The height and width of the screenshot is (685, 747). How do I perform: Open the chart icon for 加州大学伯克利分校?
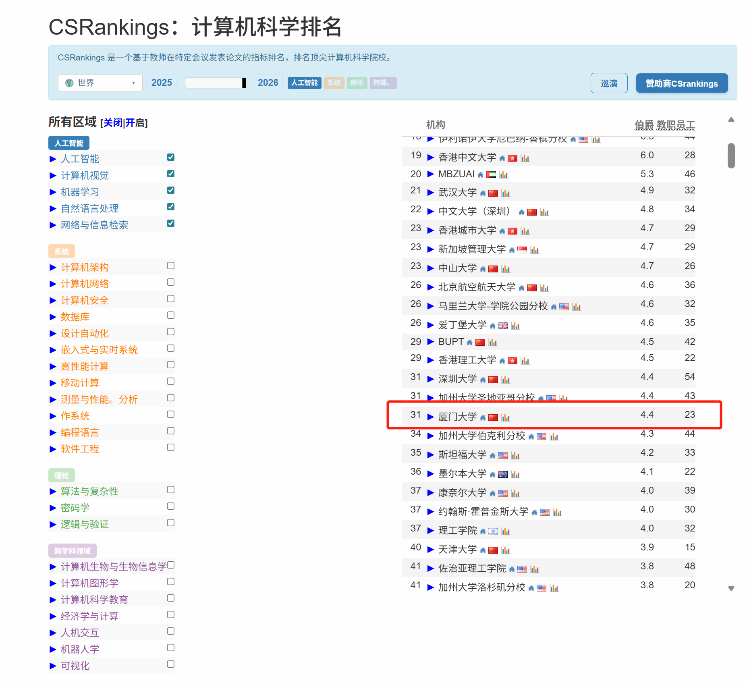click(x=554, y=437)
